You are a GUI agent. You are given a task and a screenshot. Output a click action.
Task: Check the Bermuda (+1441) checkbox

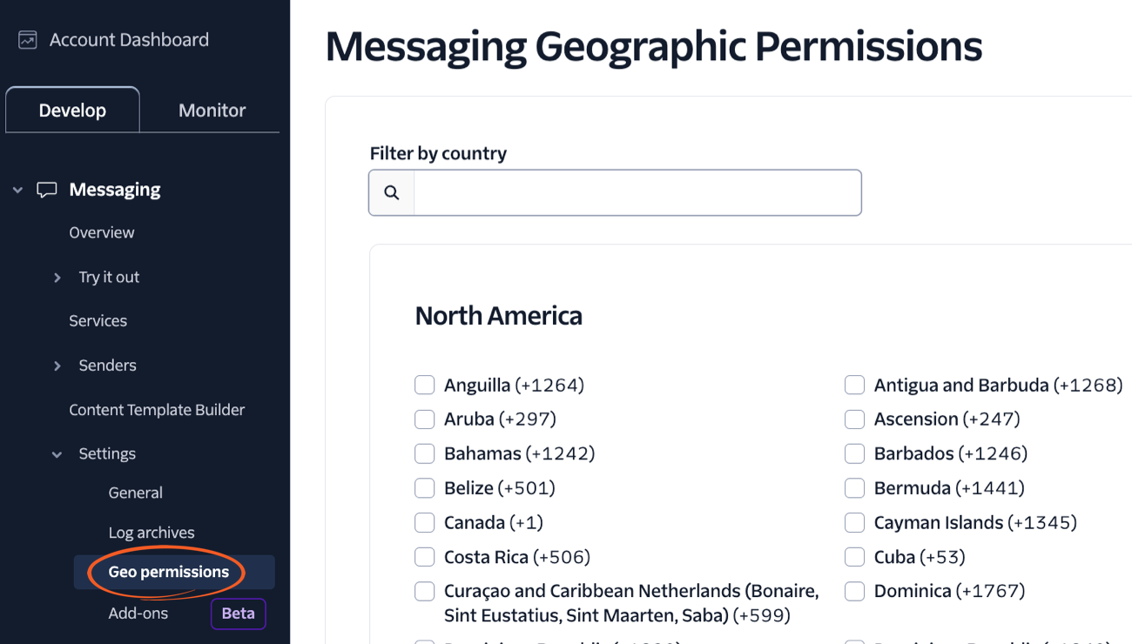(854, 488)
